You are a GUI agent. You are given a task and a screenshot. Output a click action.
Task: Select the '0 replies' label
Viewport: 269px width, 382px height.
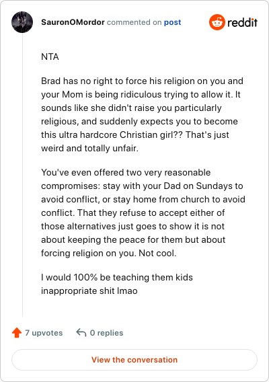pos(106,333)
